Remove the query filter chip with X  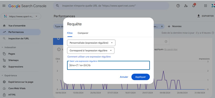point(162,27)
